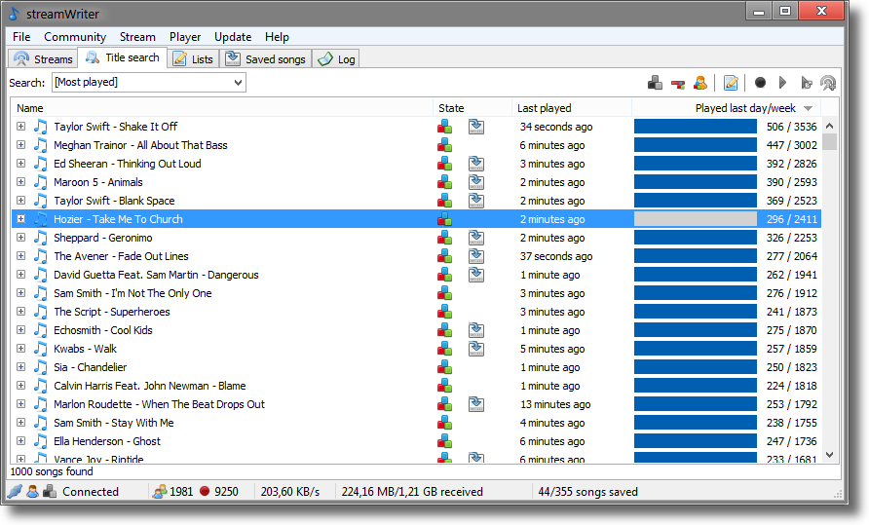Expand the Taylor Swift - Shake It Off entry

click(21, 127)
